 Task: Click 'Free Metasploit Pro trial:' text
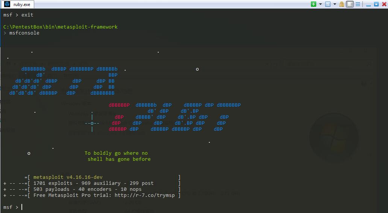pyautogui.click(x=73, y=195)
